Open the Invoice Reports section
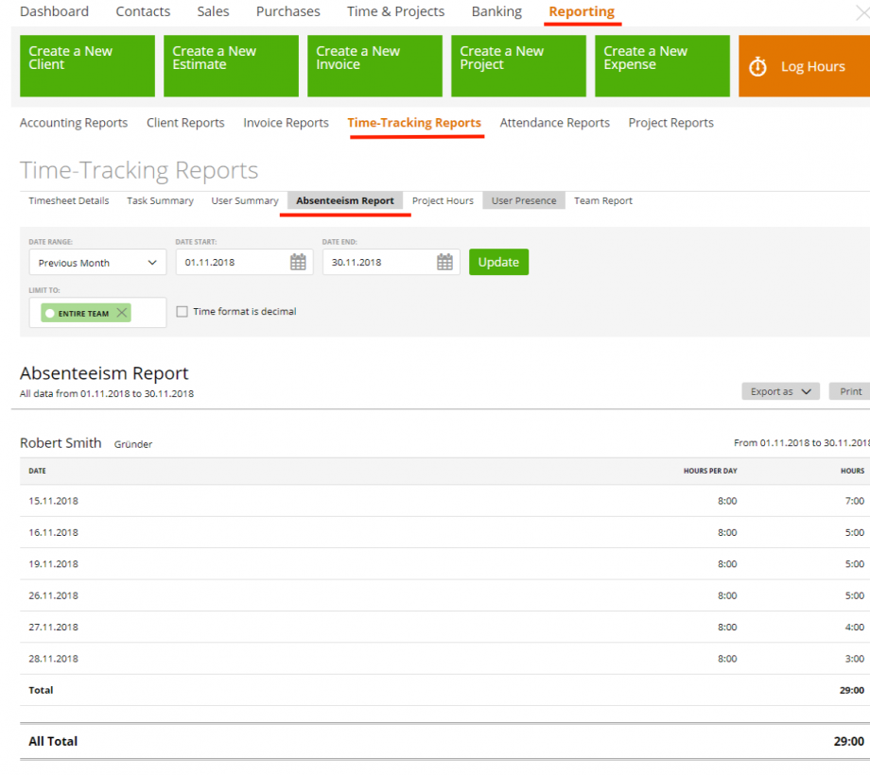Image resolution: width=870 pixels, height=775 pixels. tap(286, 123)
